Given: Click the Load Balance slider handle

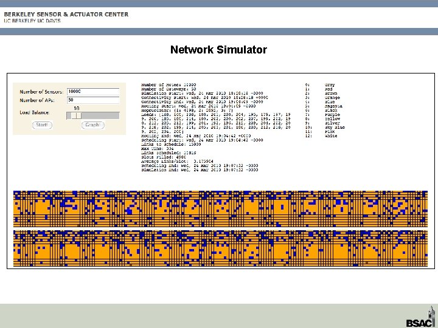Looking at the screenshot, I should coord(76,116).
